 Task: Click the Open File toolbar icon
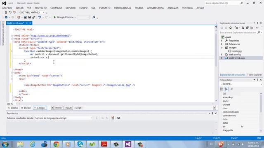click(25, 17)
